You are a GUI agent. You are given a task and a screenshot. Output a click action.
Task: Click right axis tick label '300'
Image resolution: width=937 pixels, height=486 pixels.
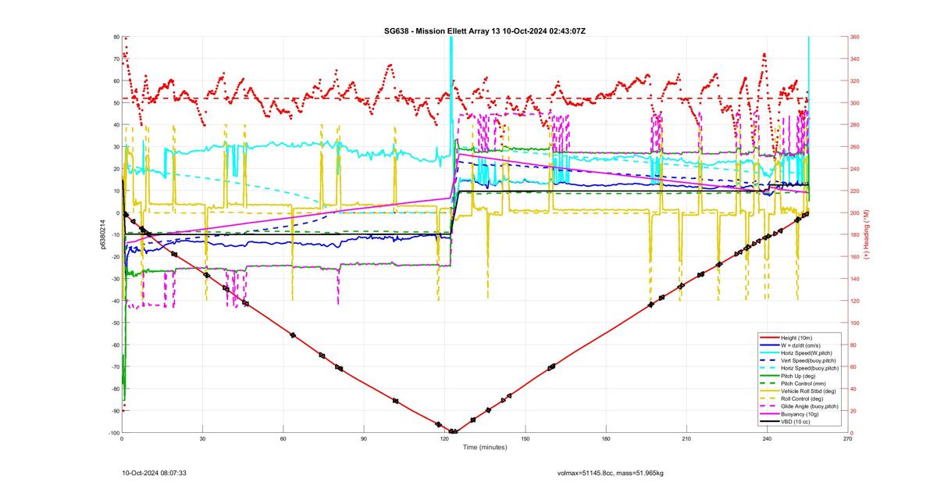856,103
